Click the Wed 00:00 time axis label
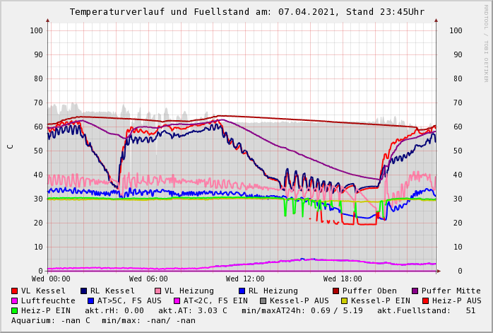Image resolution: width=493 pixels, height=333 pixels. pos(51,279)
